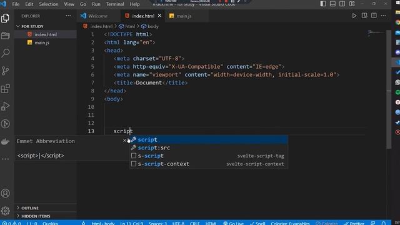
Task: Open the body breadcrumb dropdown
Action: [x=150, y=26]
